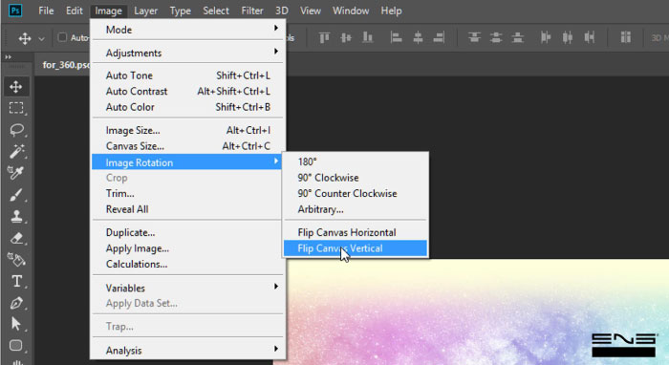Viewport: 669px width, 365px height.
Task: Open the Type menu
Action: 180,11
